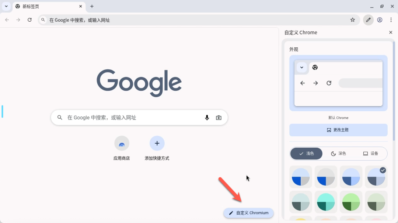
Task: Pick the grey color swatch beside the first blue swatch
Action: (326, 177)
